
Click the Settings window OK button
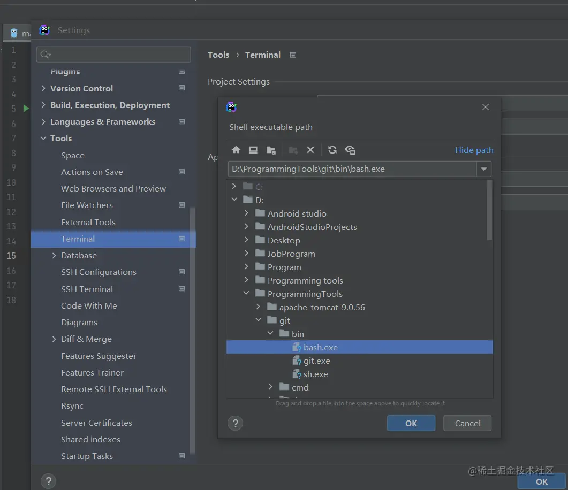(542, 481)
